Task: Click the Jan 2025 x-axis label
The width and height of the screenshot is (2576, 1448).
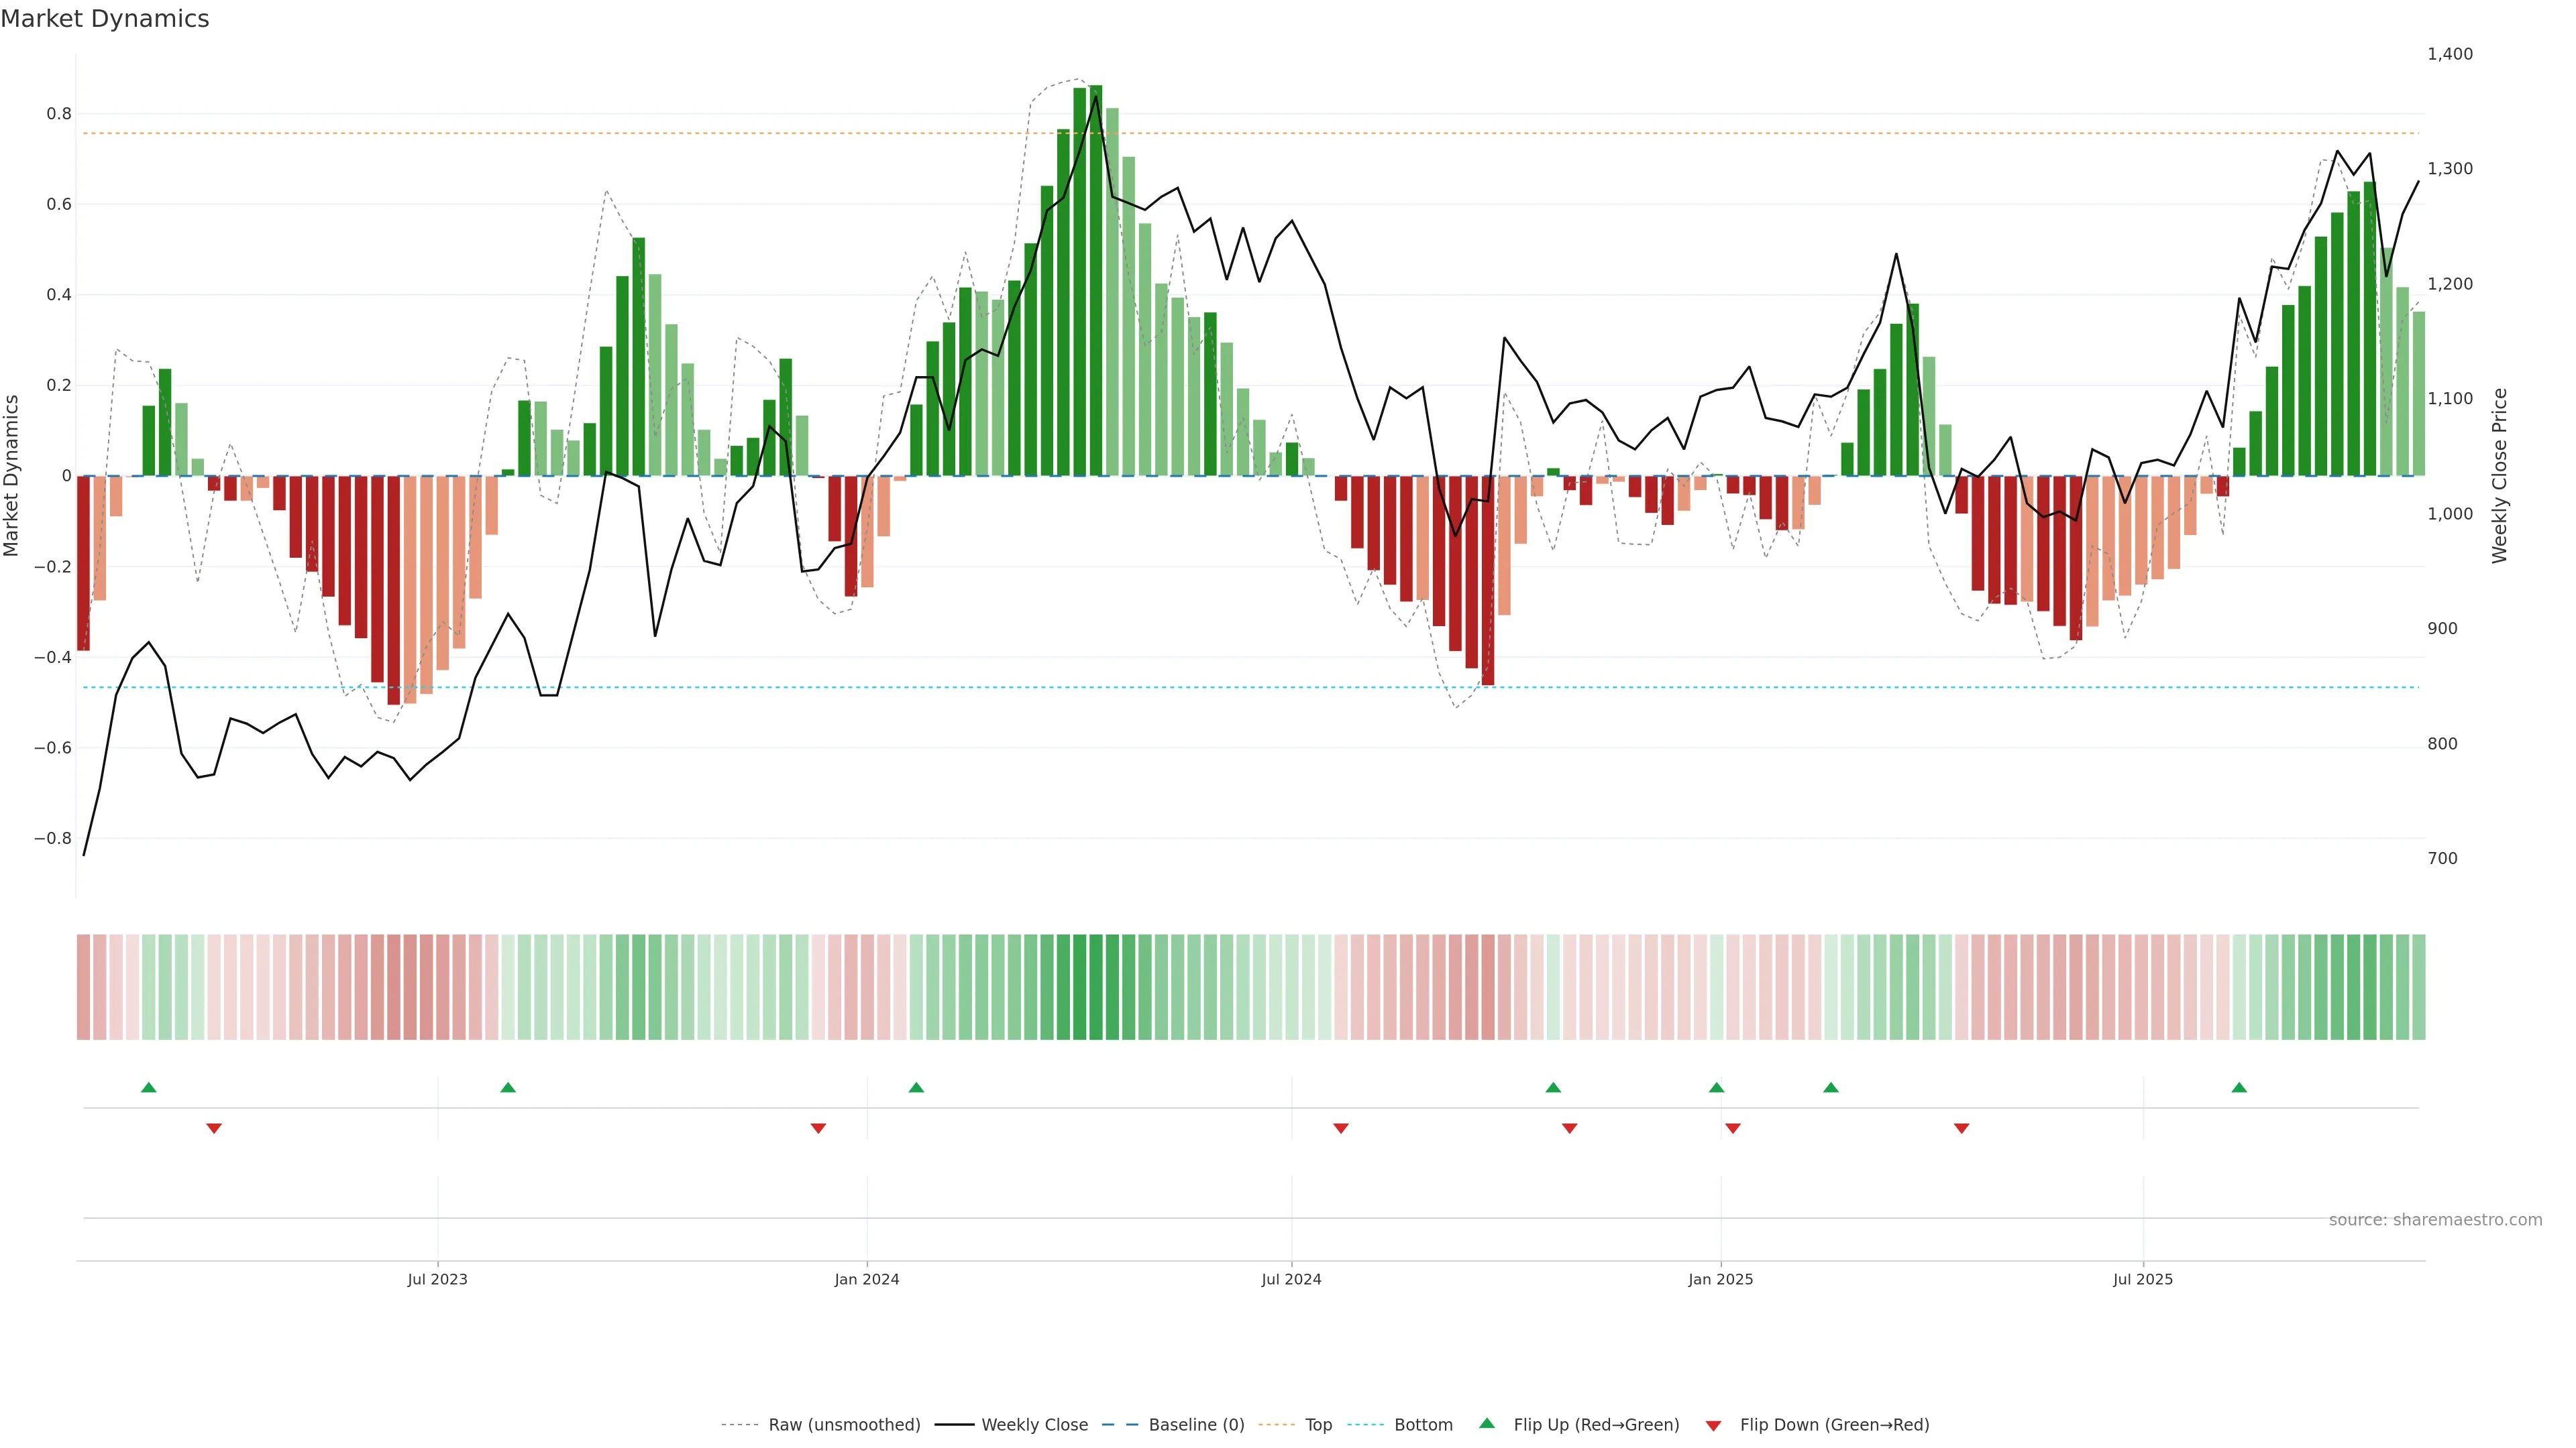Action: (x=1720, y=1279)
